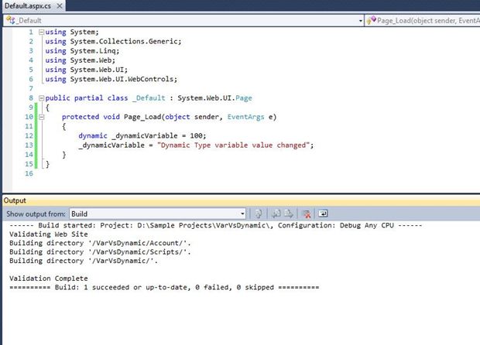This screenshot has height=345, width=480.
Task: Click the 'Validating Web Site' output line
Action: 48,234
